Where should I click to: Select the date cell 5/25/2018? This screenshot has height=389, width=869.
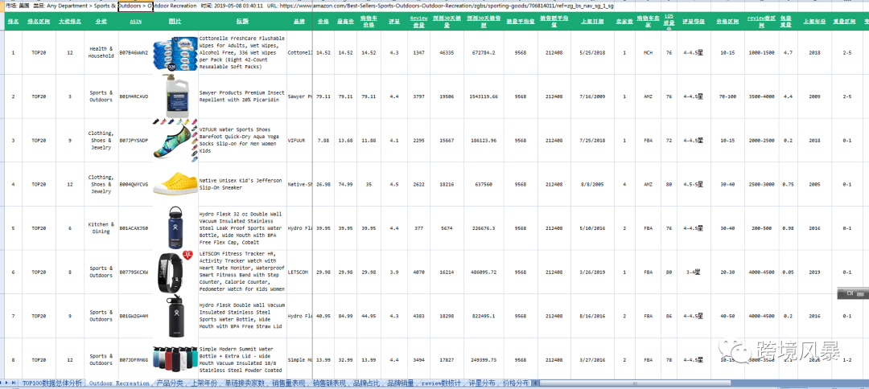(592, 52)
